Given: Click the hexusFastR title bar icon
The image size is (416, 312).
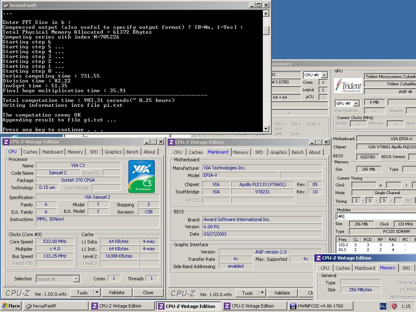Looking at the screenshot, I should [x=6, y=5].
